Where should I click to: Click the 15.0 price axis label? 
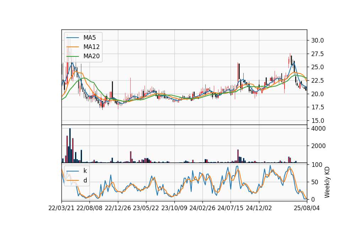pos(317,121)
